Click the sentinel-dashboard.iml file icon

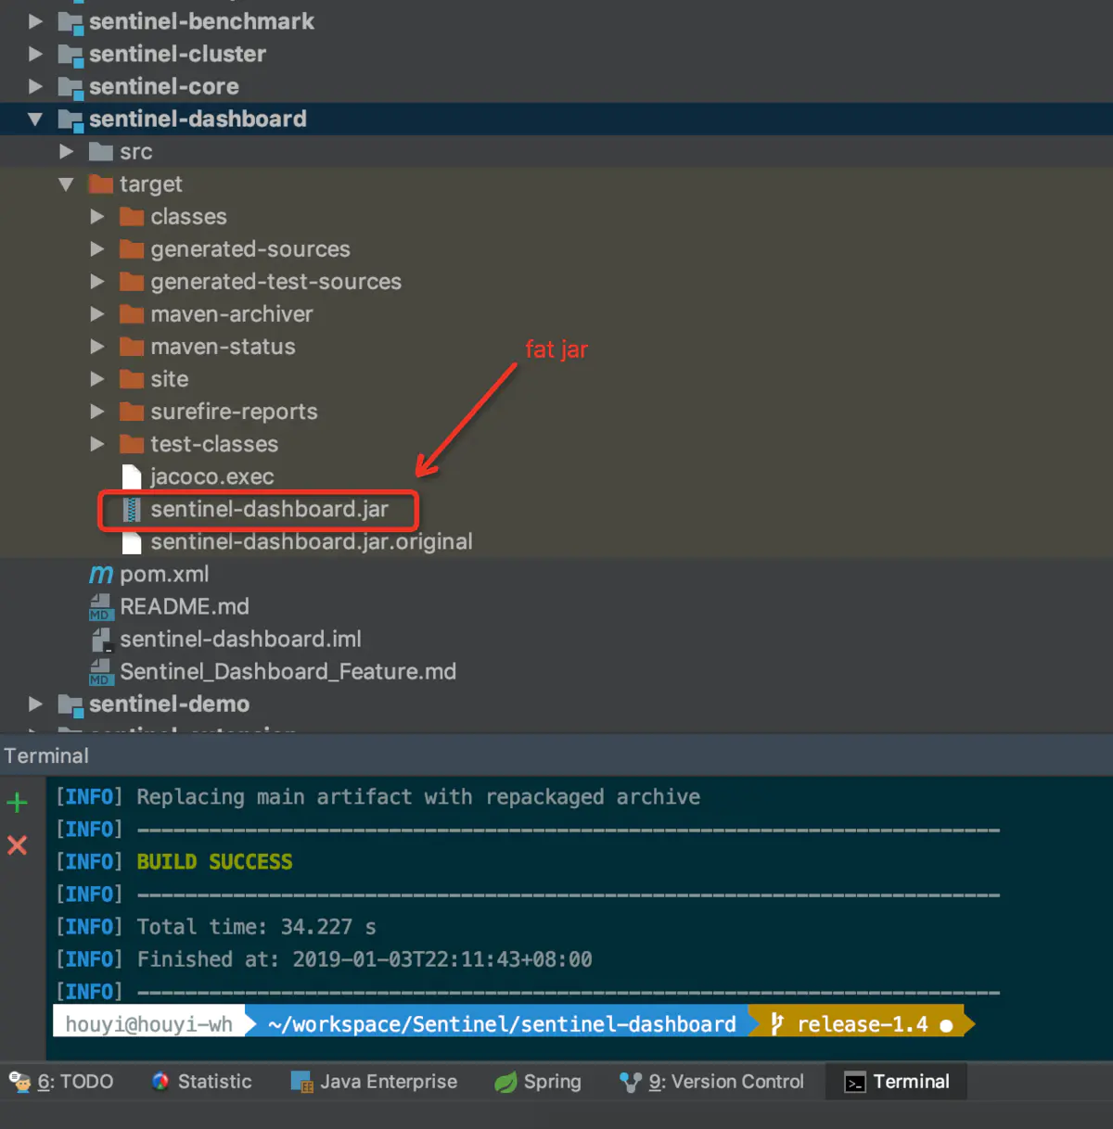(x=101, y=640)
